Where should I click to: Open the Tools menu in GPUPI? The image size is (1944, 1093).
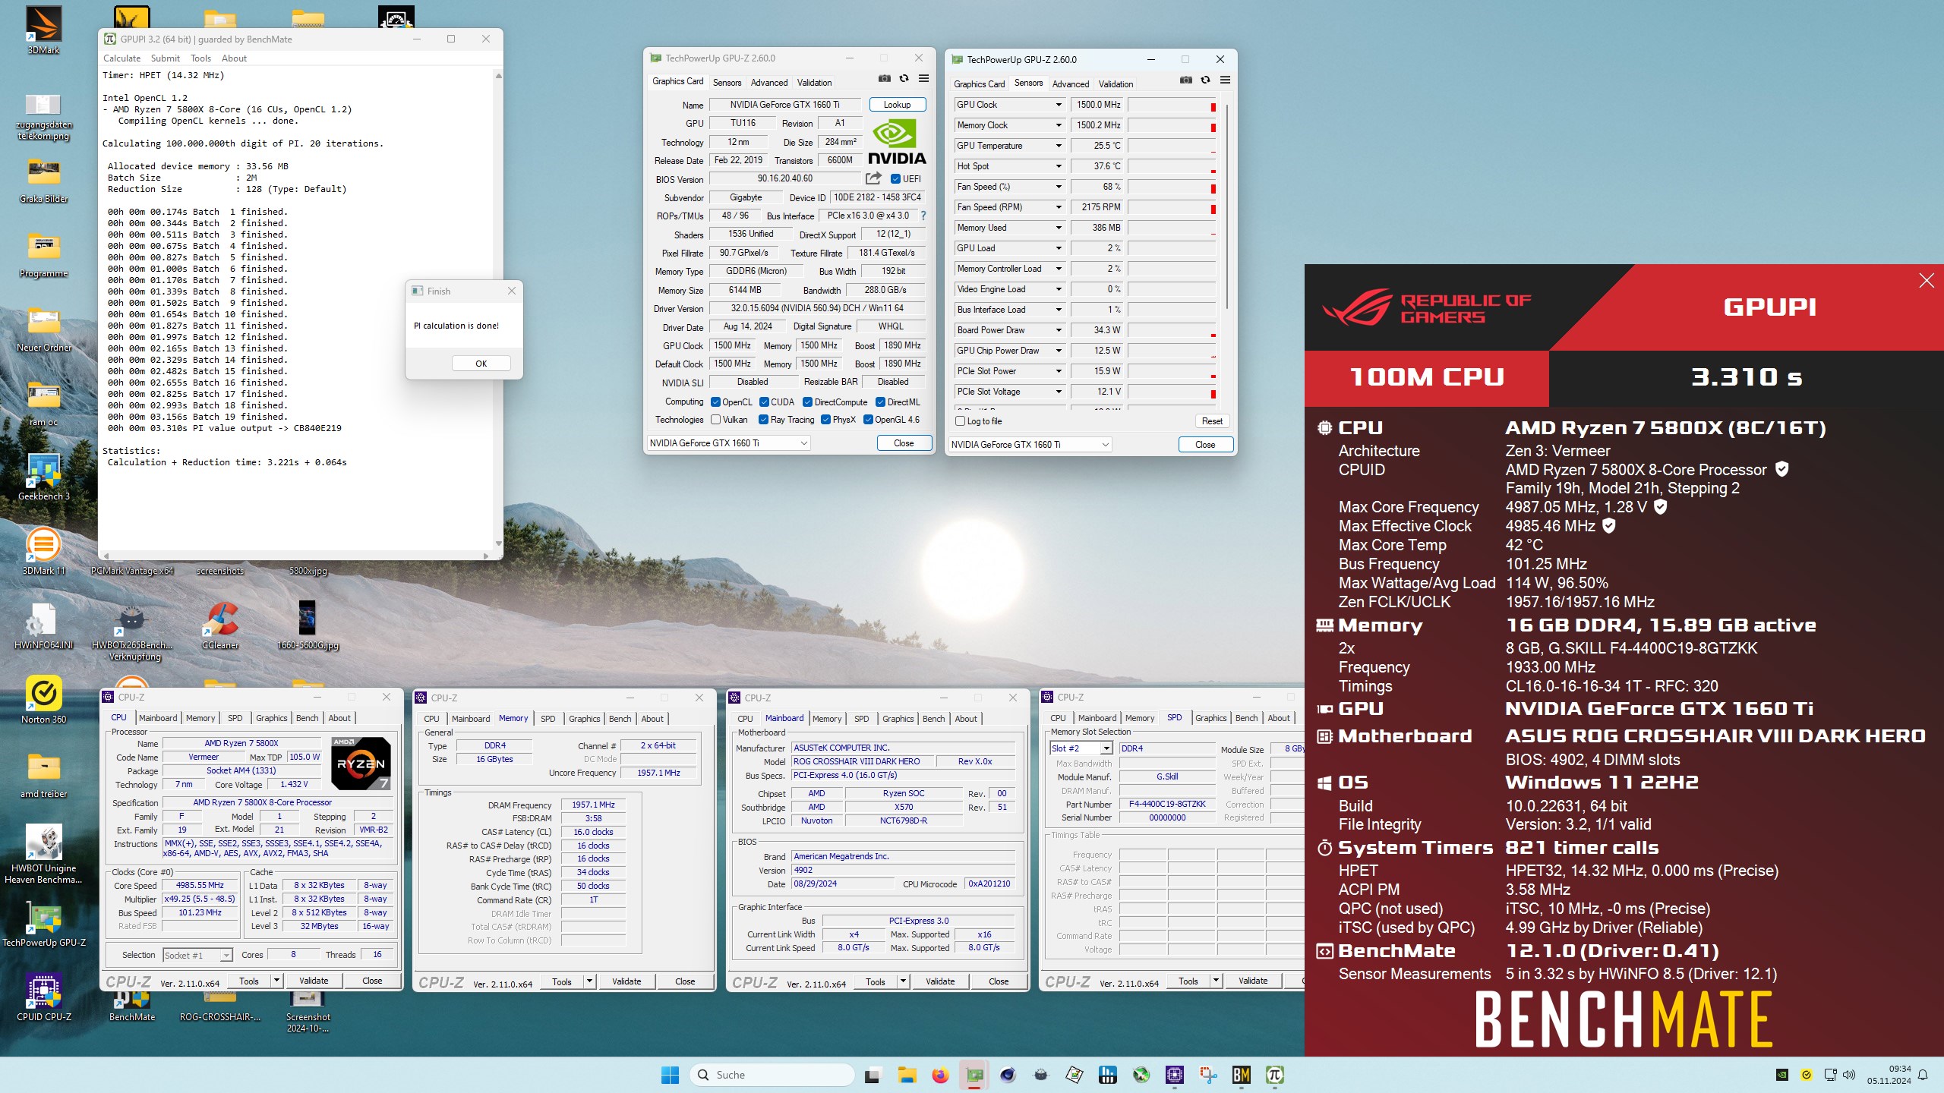coord(200,58)
